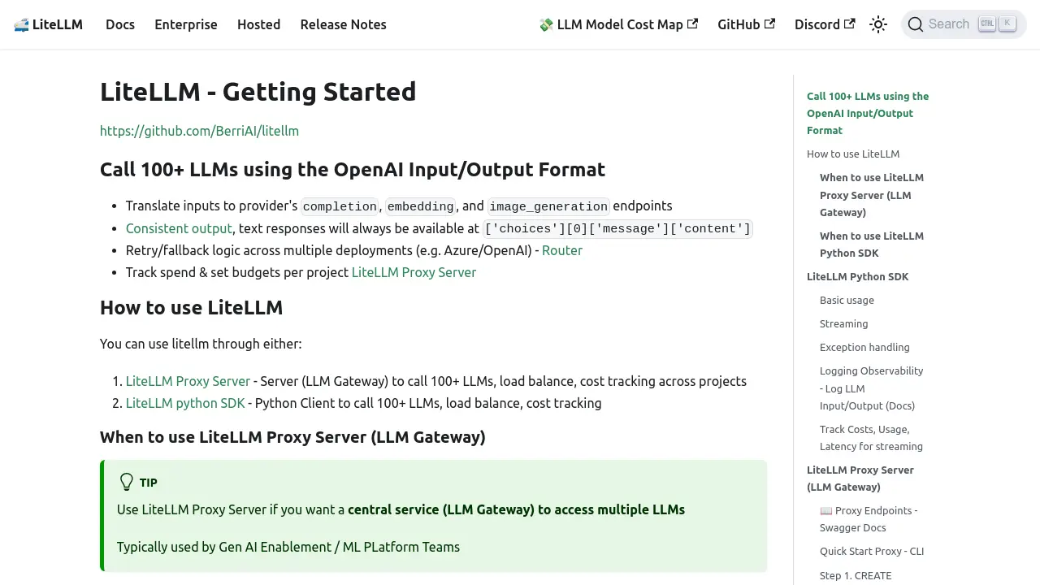1040x585 pixels.
Task: Click the ['choices'][0]['message']['content'] code text
Action: (x=618, y=228)
